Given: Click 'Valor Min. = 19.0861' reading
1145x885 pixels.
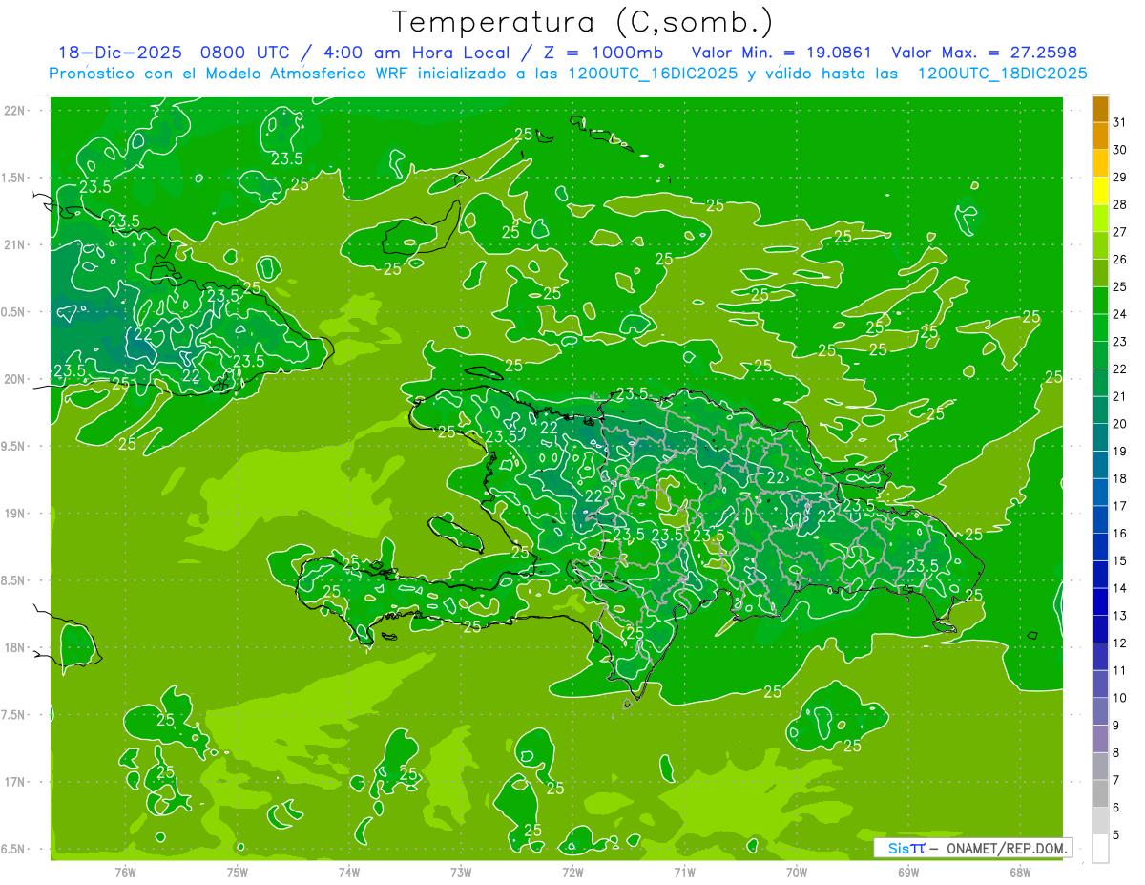Looking at the screenshot, I should (782, 53).
